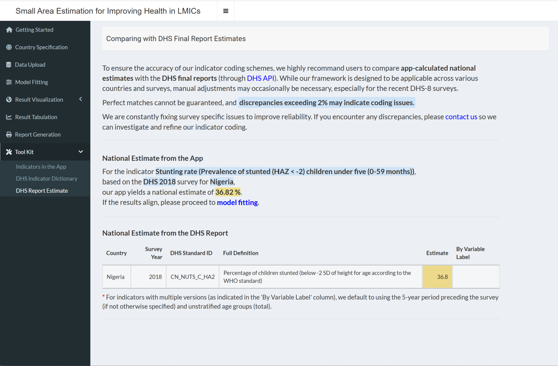
Task: Click the sliders icon for Model Fitting
Action: coord(9,82)
